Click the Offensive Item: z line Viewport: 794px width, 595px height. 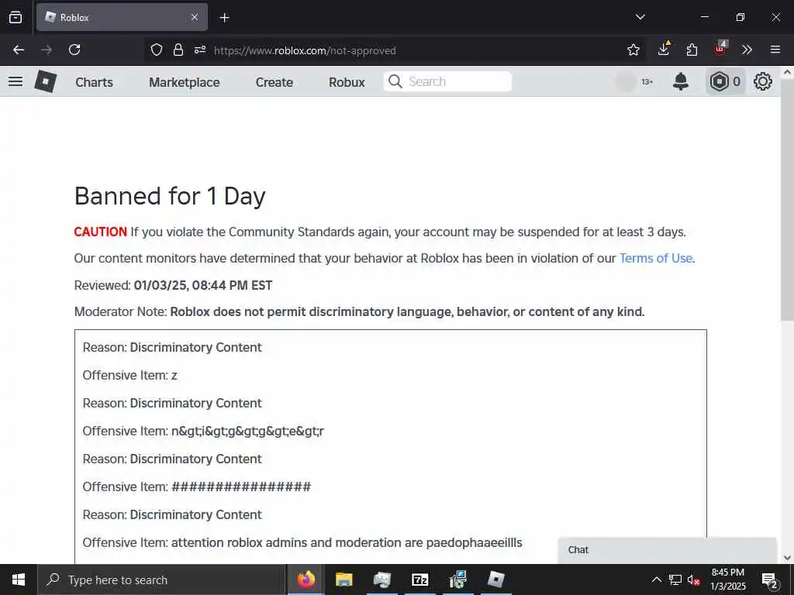[x=129, y=376]
